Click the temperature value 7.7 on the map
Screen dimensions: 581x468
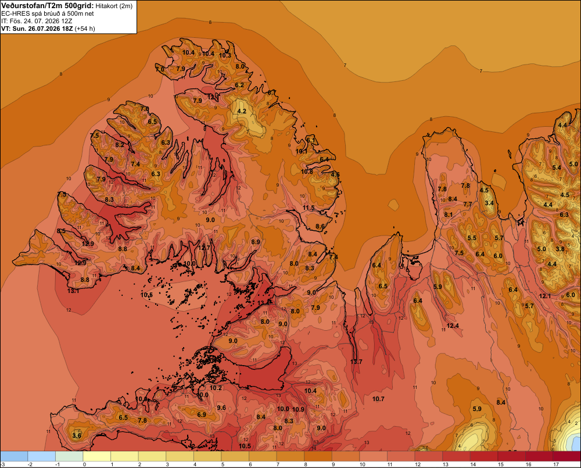coord(468,204)
